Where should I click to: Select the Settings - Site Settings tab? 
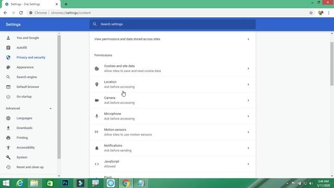pos(31,4)
